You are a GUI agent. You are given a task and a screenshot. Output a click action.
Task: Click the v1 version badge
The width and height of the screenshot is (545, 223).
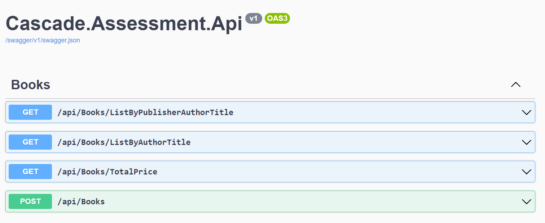pyautogui.click(x=254, y=18)
